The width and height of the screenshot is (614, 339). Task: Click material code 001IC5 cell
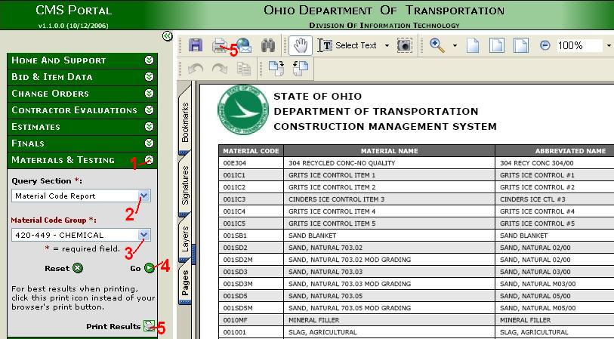point(251,223)
